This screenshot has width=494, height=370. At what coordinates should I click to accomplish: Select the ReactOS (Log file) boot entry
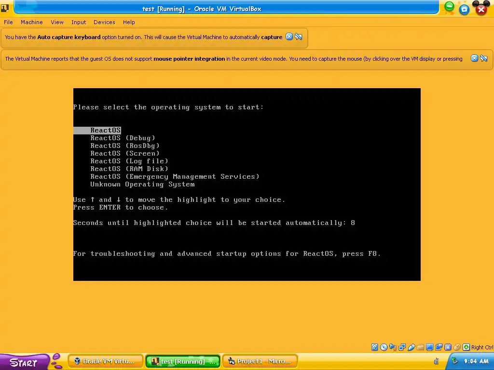[x=129, y=161]
